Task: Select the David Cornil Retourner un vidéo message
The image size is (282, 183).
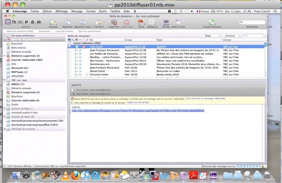Action: tap(166, 71)
